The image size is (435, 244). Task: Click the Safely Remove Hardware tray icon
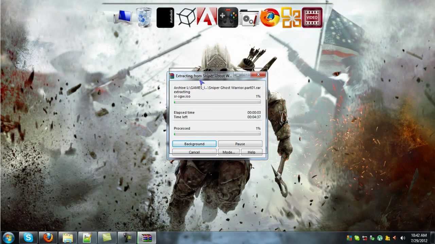[372, 238]
